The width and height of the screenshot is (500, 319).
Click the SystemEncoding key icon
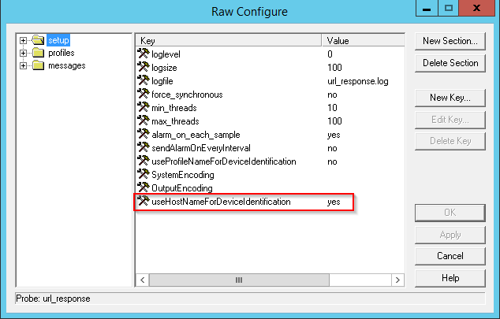point(144,175)
